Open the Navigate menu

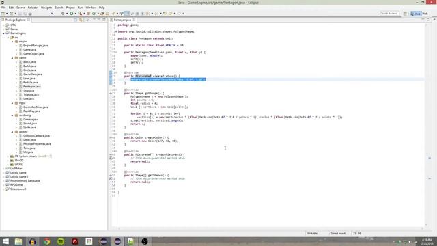[x=46, y=8]
